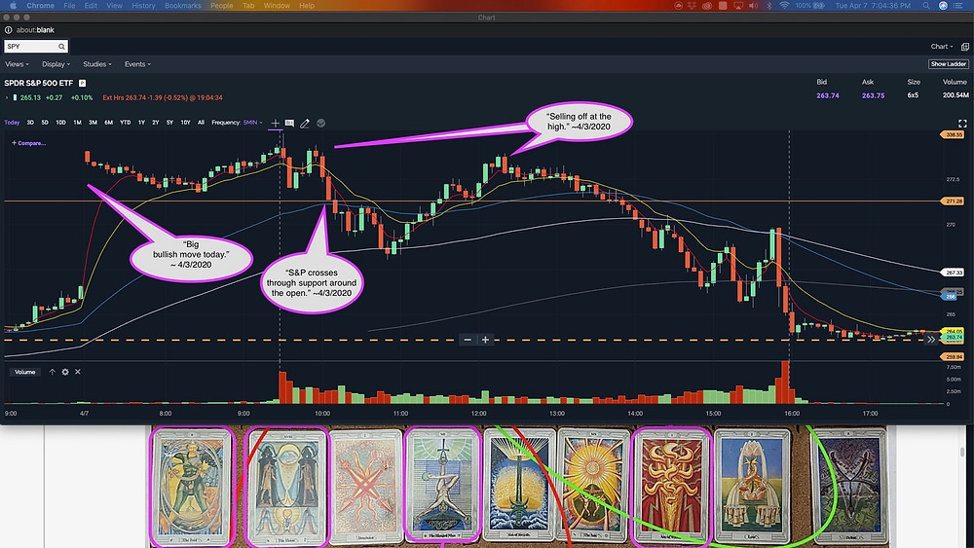Expand the Chart dropdown at top right
This screenshot has height=548, width=974.
(x=942, y=47)
